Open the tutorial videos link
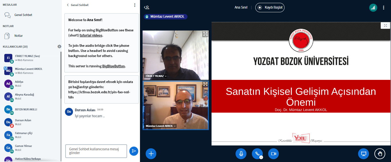 (91, 35)
